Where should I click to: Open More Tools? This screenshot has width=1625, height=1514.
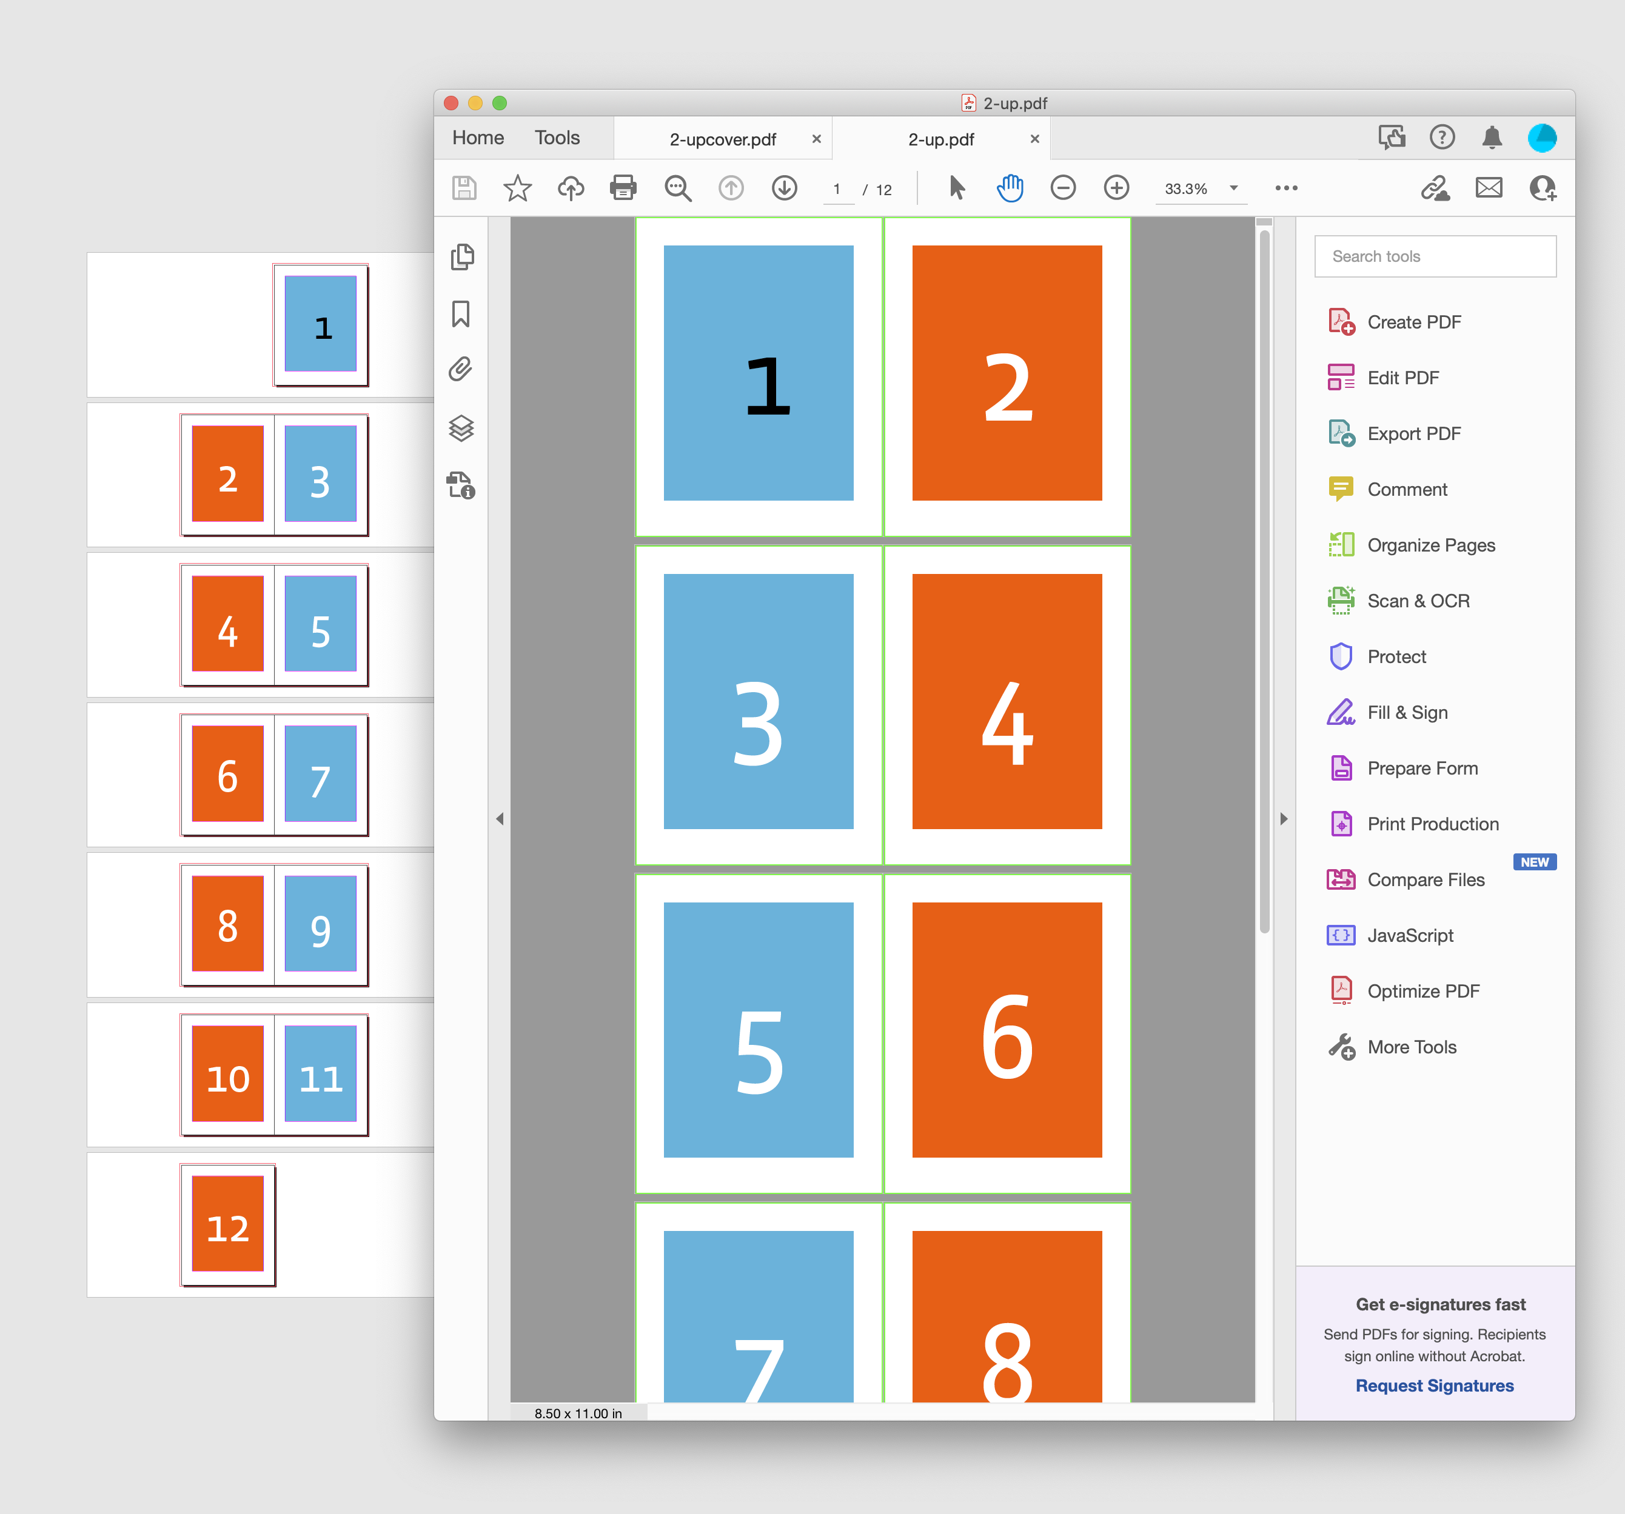click(x=1412, y=1047)
